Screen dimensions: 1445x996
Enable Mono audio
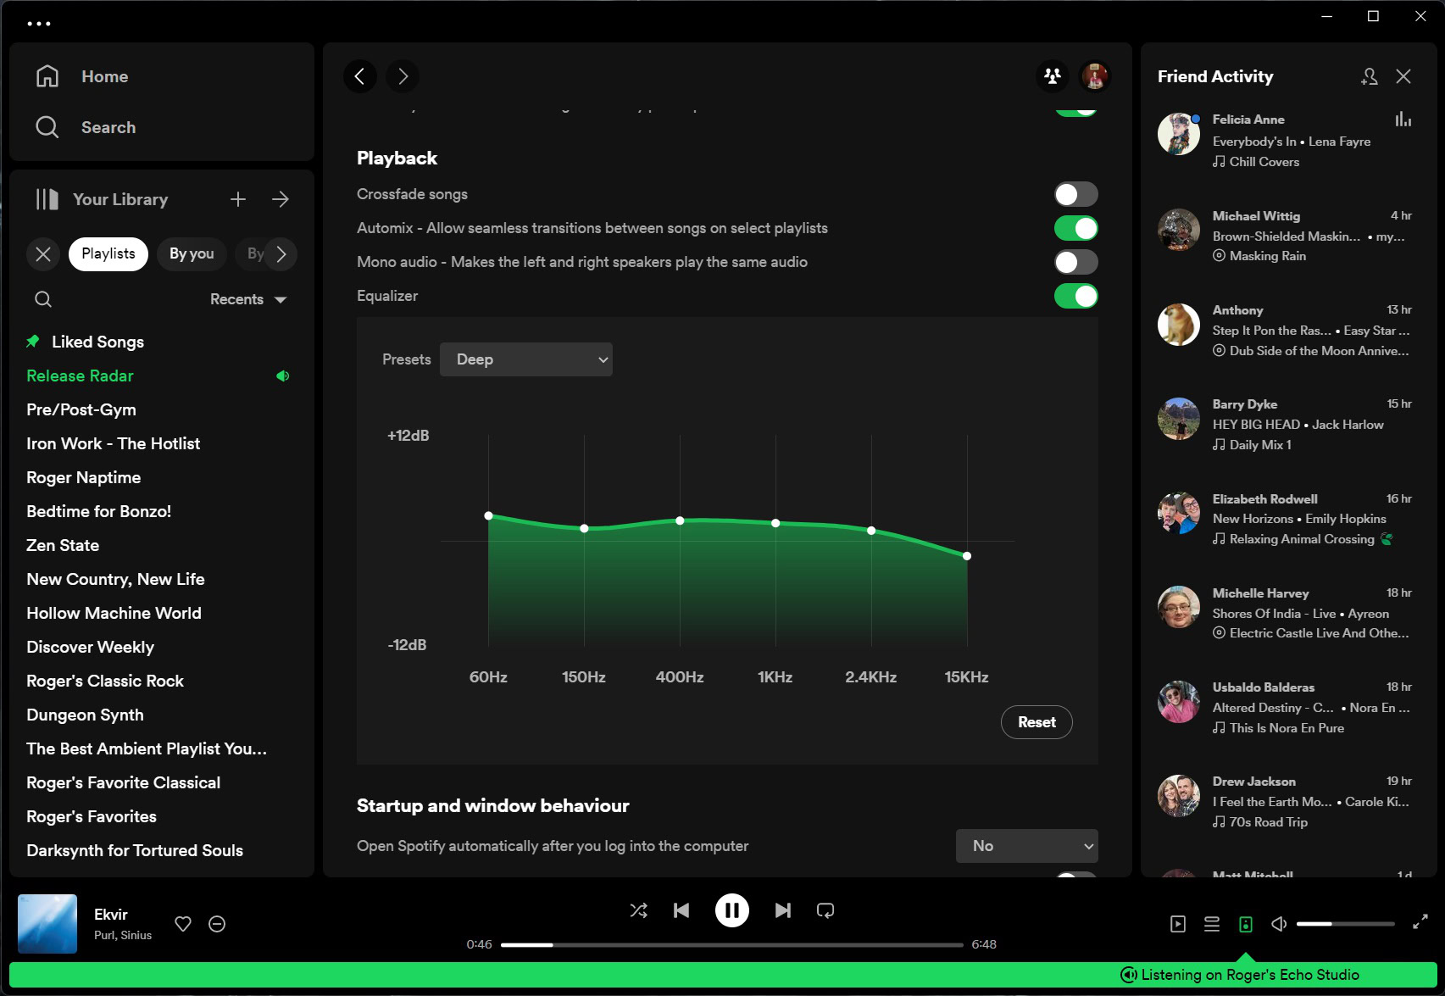[x=1076, y=262]
